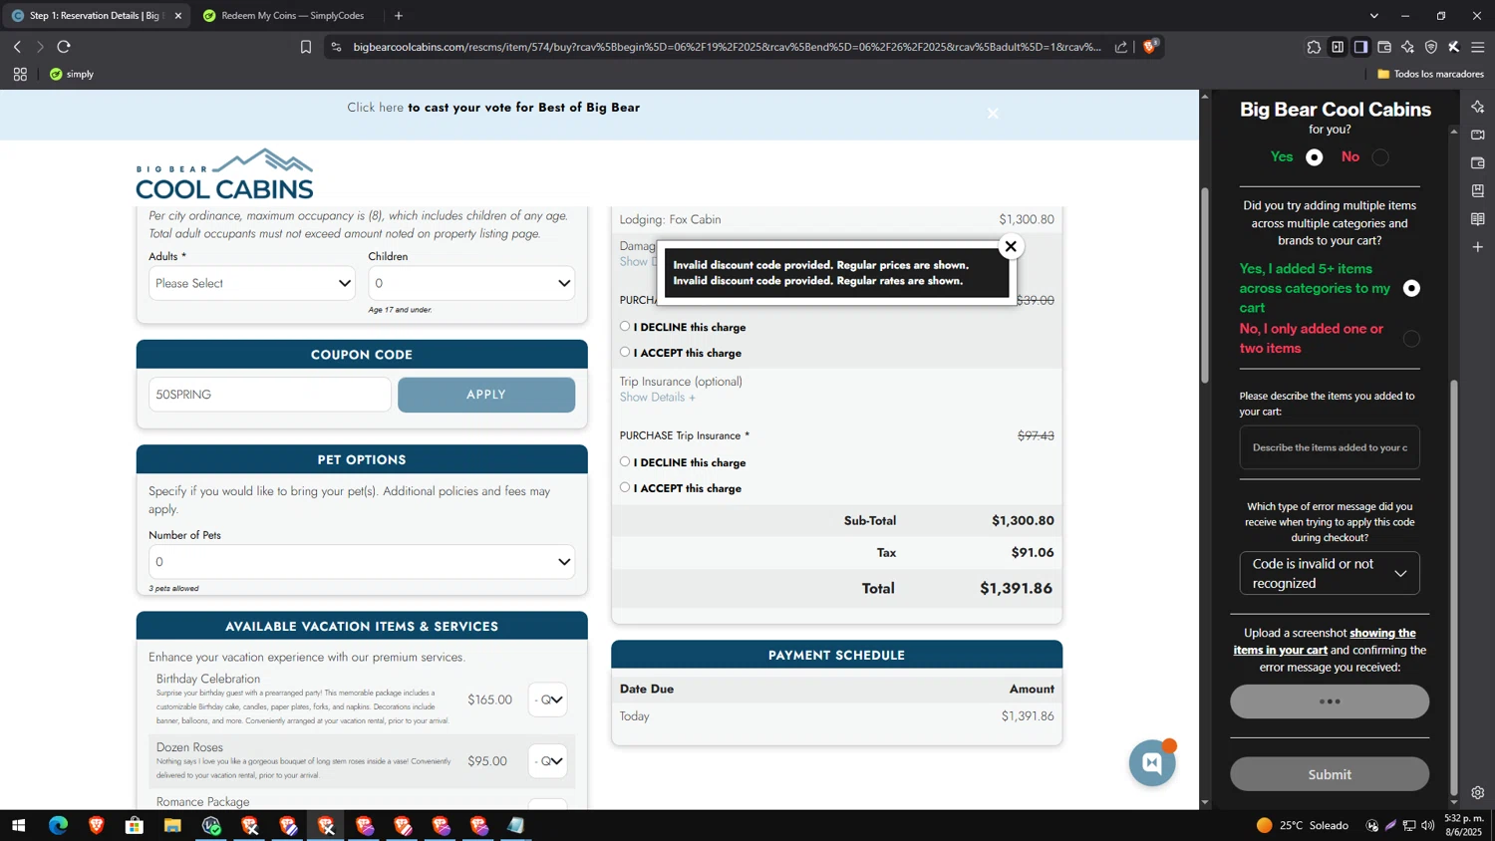Launch Microsoft Edge from taskbar
Viewport: 1495px width, 841px height.
58,825
